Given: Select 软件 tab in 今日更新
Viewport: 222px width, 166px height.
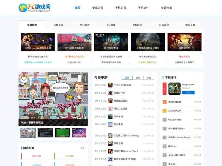Looking at the screenshot, I should pyautogui.click(x=138, y=78).
